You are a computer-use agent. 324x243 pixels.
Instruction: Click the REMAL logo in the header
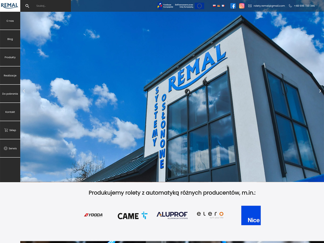pyautogui.click(x=10, y=6)
